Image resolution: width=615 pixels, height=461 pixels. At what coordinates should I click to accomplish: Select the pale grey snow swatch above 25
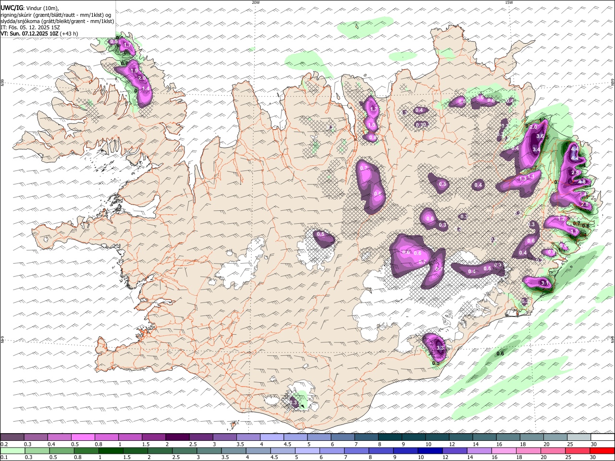(x=579, y=437)
